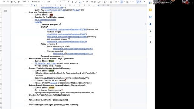Toggle the bulleted list button
The width and height of the screenshot is (194, 109).
coord(122,2)
